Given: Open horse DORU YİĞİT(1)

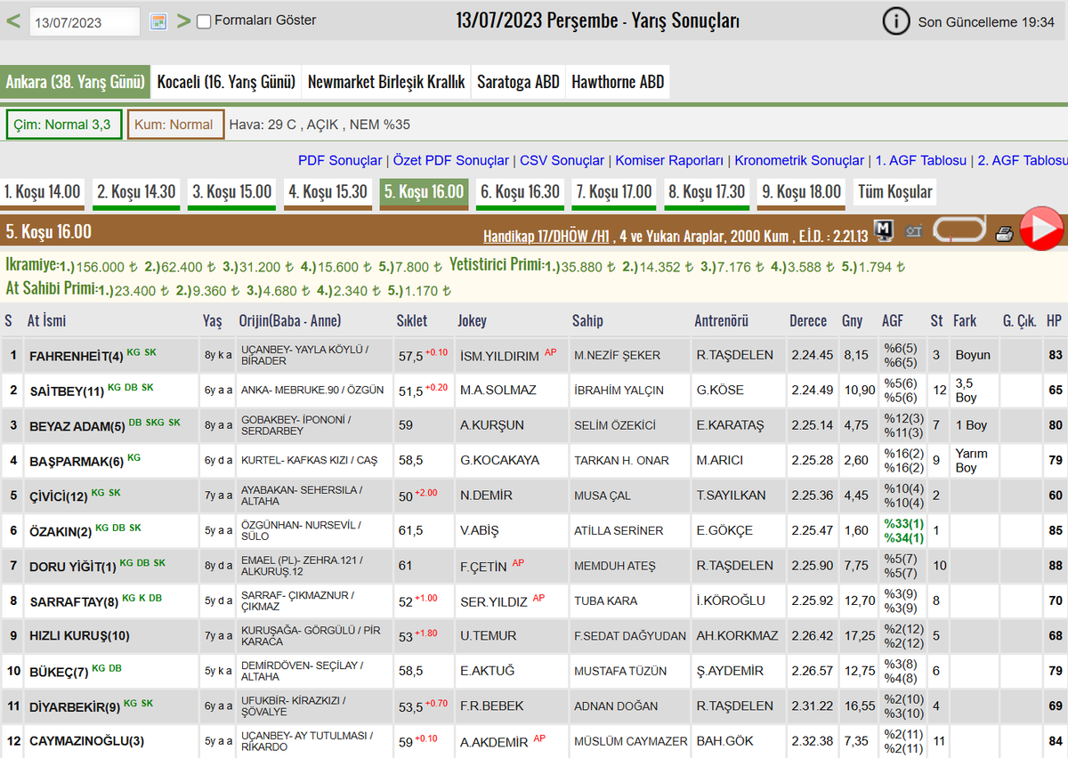Looking at the screenshot, I should [x=73, y=566].
